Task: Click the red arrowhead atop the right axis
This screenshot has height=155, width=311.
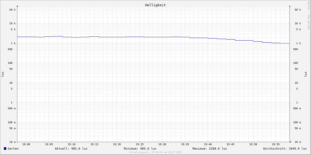Action: [290, 6]
